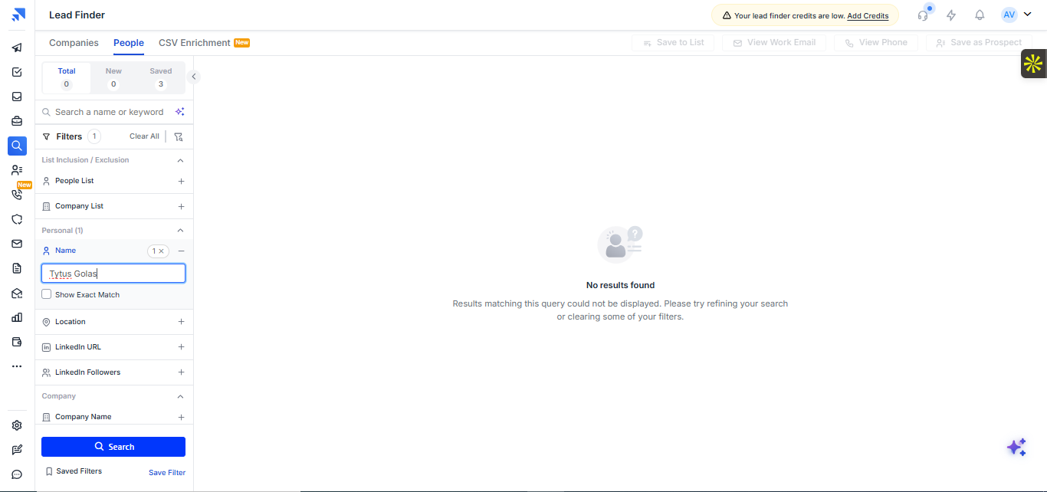Click the lightning bolt icon in header
1047x492 pixels.
[951, 15]
